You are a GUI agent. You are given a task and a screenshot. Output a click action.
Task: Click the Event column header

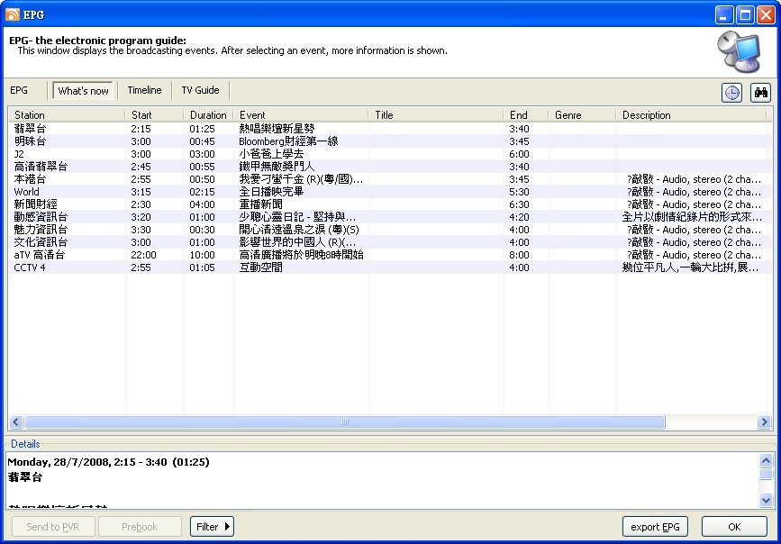(301, 115)
